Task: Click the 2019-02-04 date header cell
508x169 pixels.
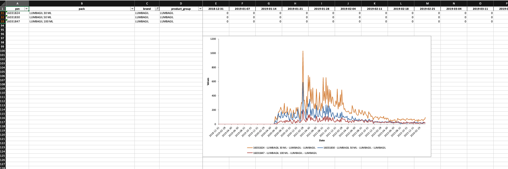Action: [x=348, y=9]
